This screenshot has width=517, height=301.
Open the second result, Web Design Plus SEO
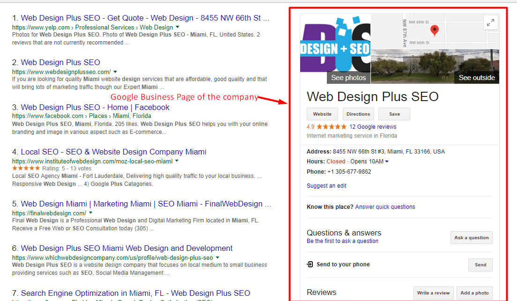click(x=60, y=62)
